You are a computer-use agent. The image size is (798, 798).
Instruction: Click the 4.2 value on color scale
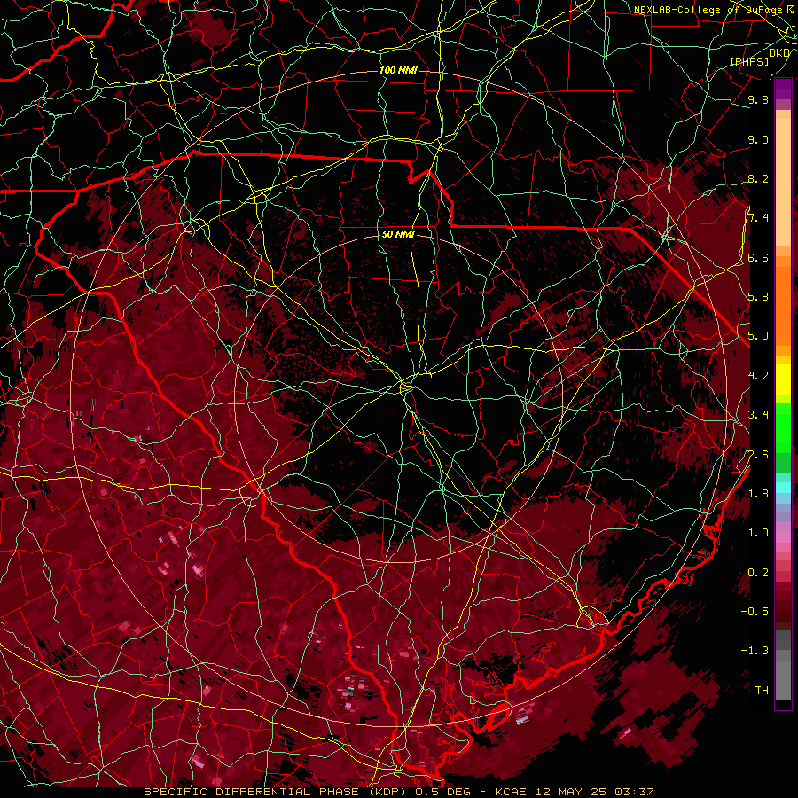point(758,376)
